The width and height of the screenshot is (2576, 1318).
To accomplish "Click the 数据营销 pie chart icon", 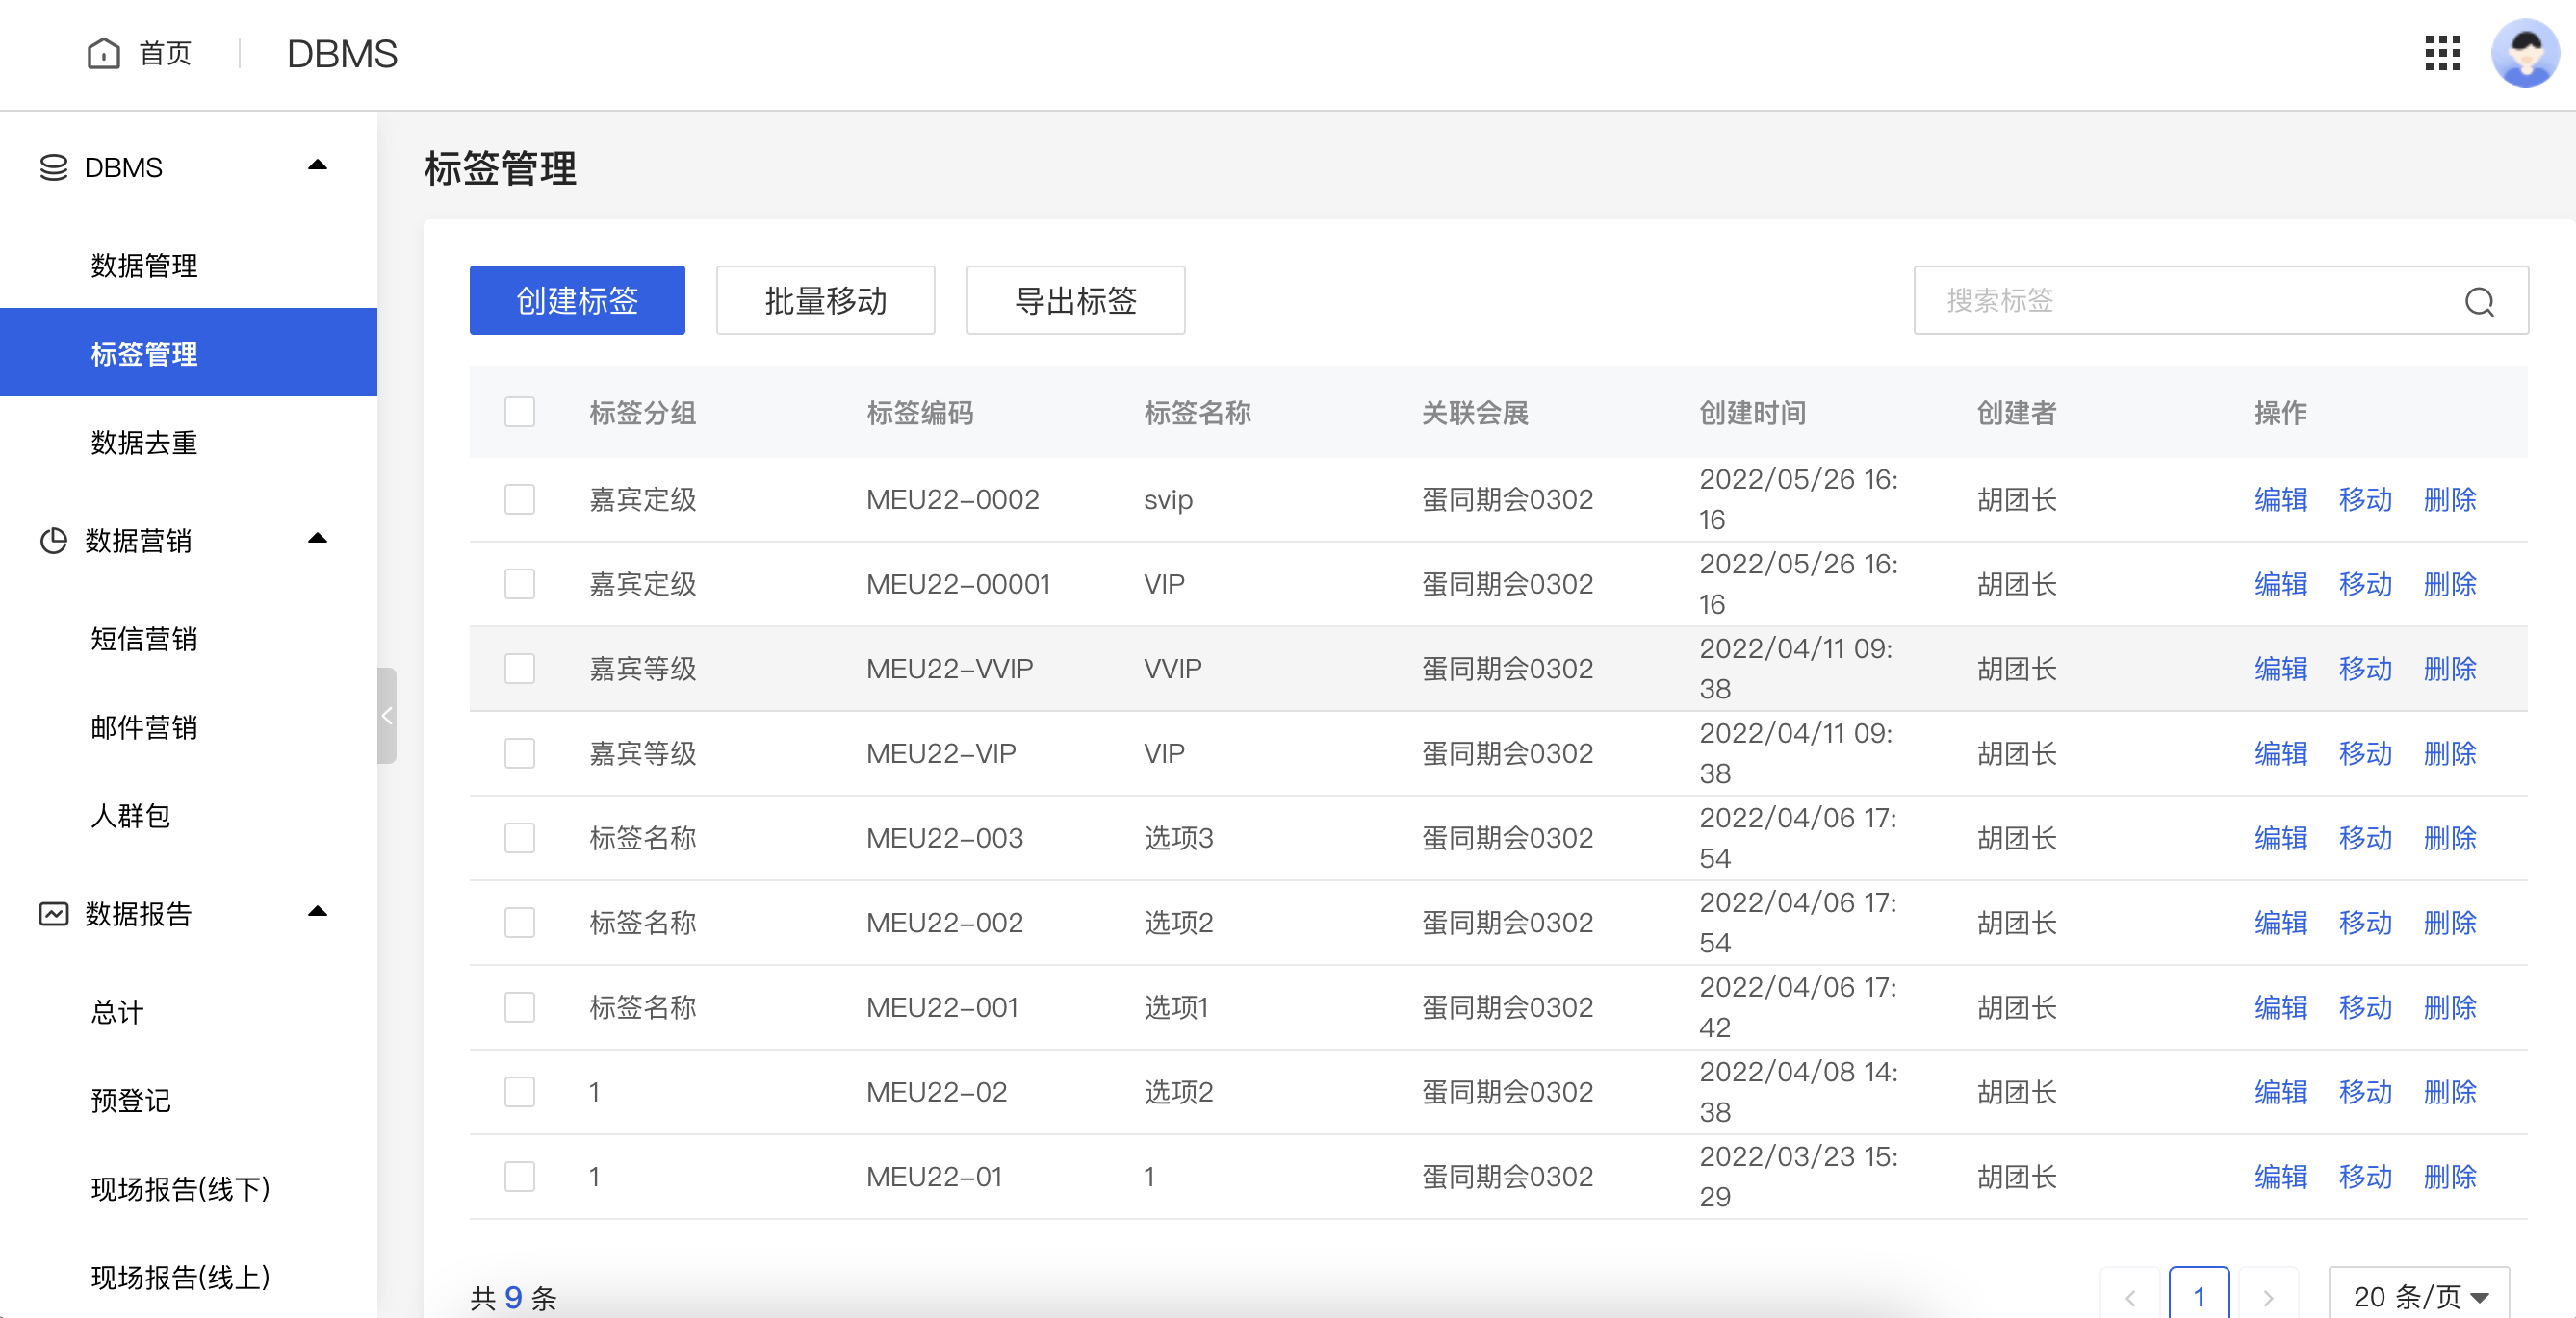I will click(x=54, y=541).
